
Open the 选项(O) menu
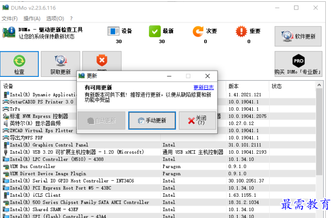(x=55, y=18)
